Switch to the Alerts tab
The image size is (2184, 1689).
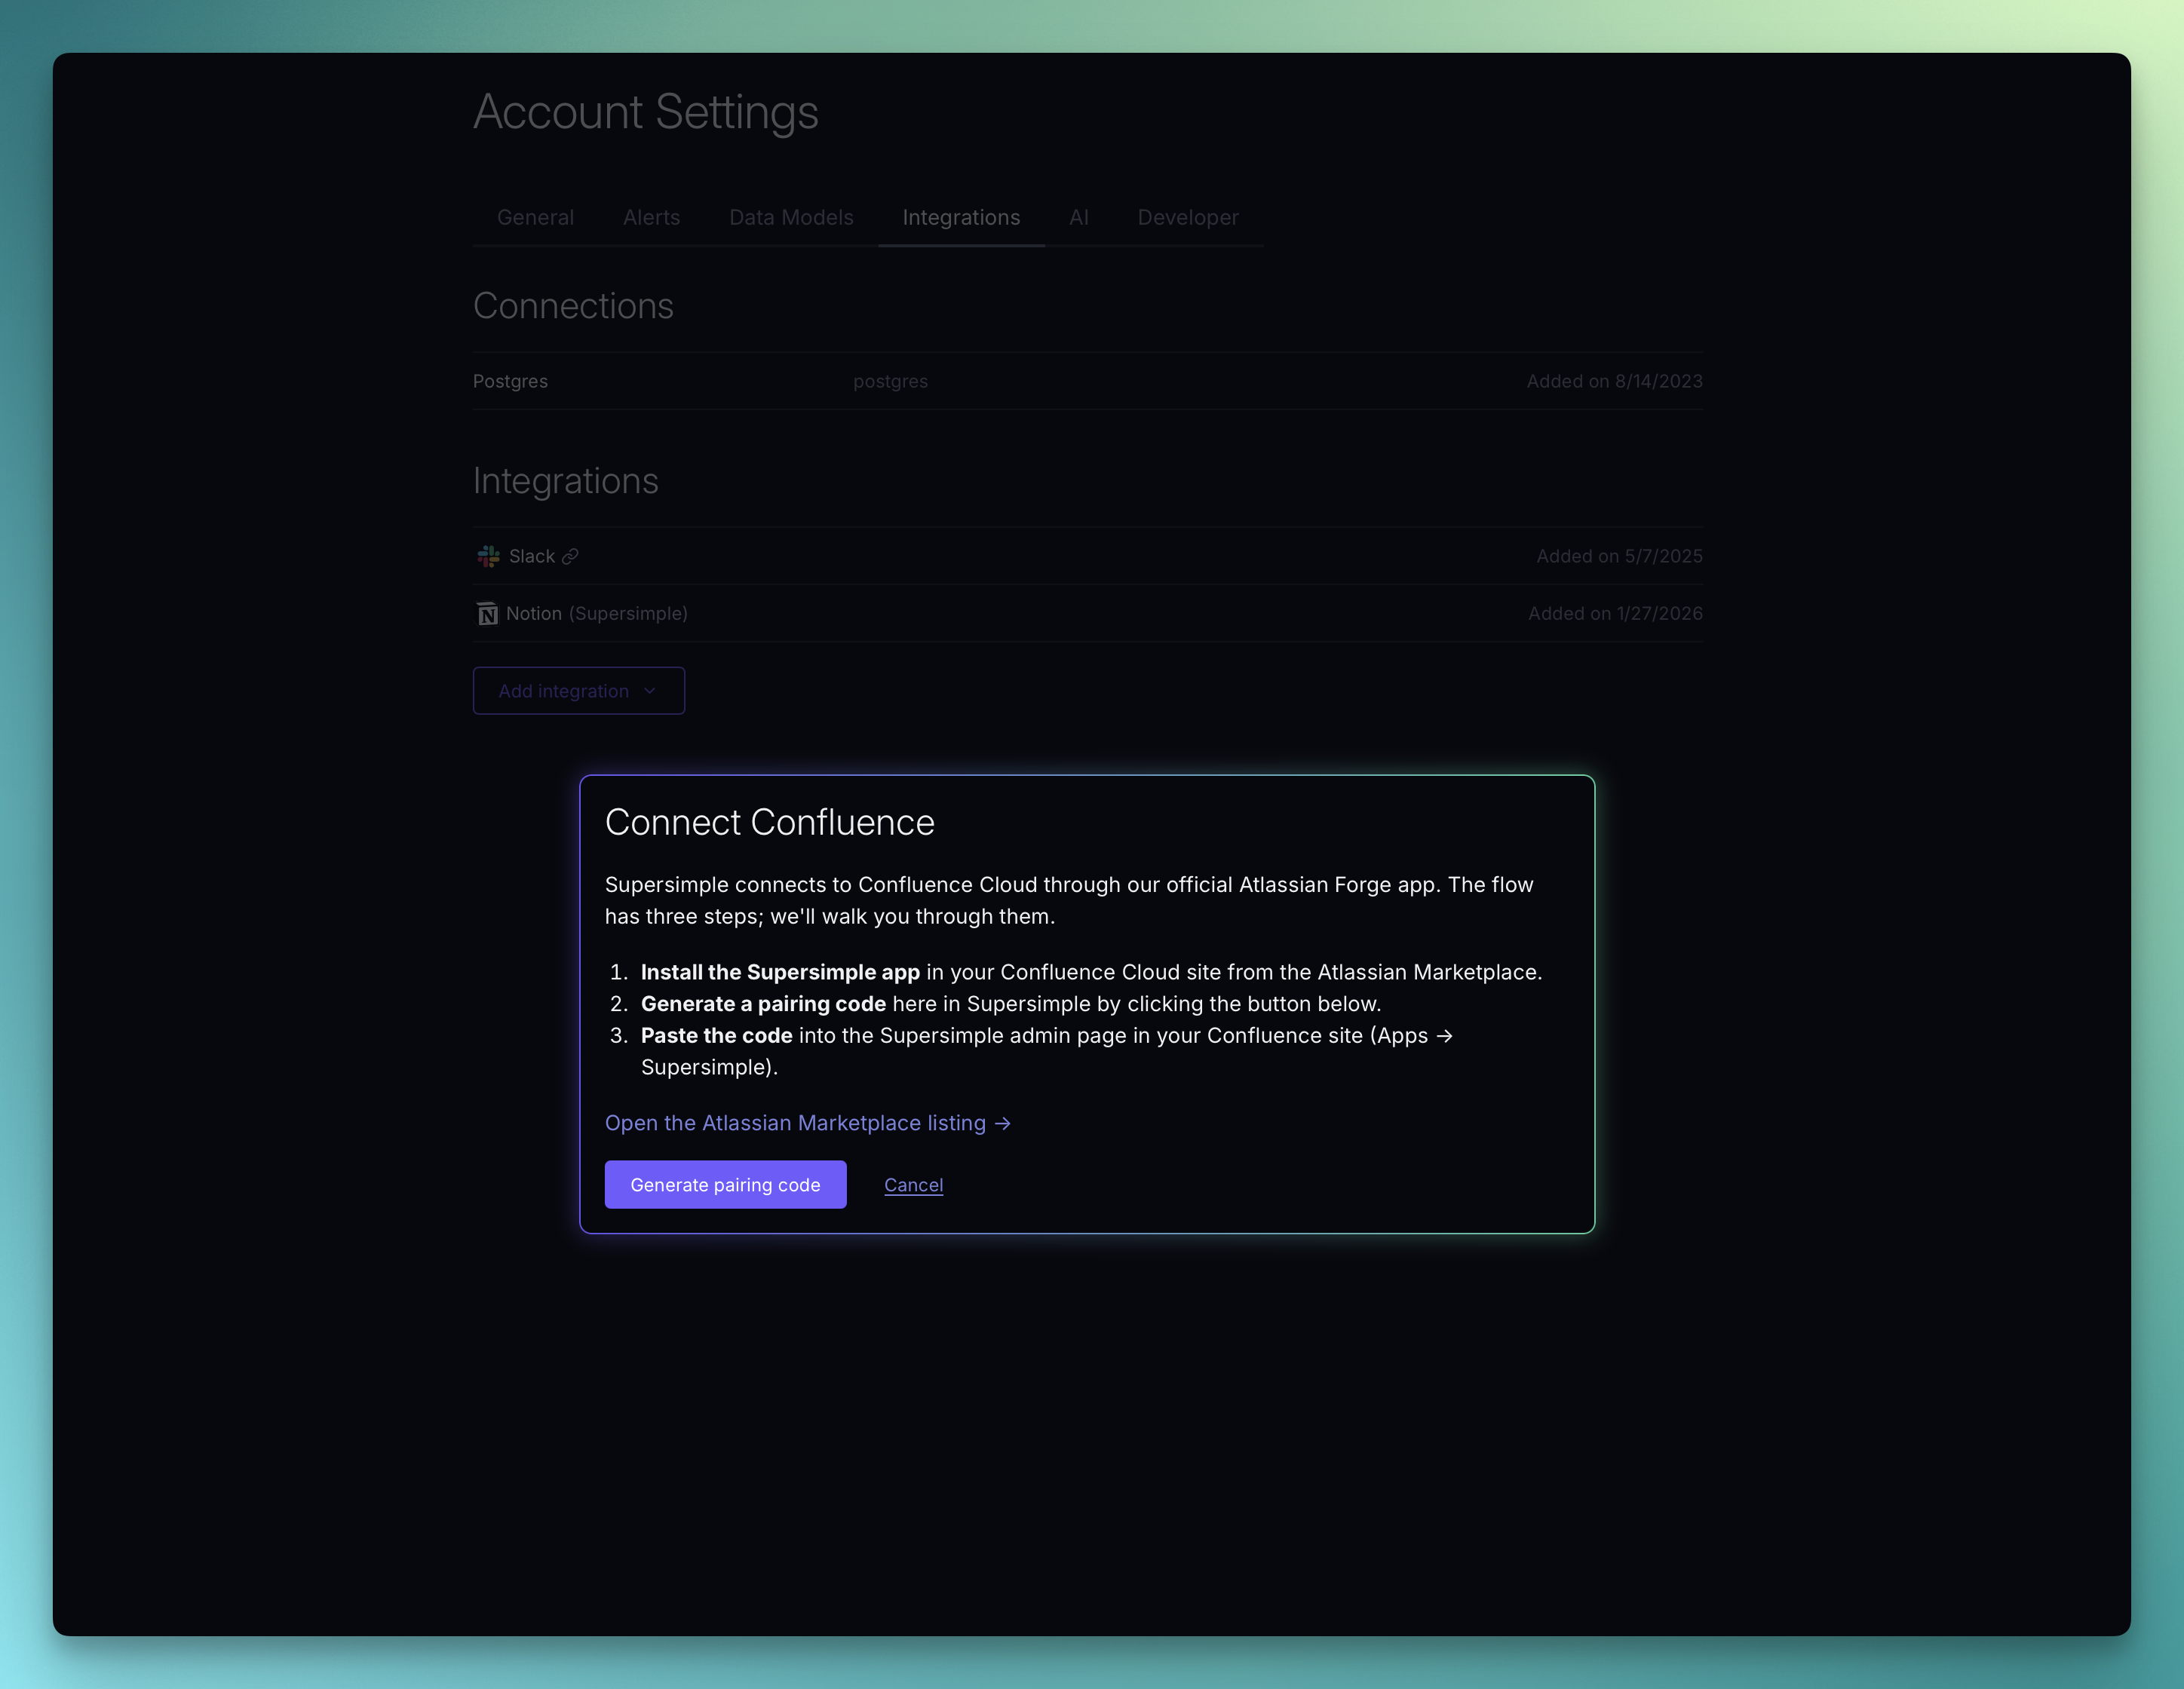pos(651,217)
